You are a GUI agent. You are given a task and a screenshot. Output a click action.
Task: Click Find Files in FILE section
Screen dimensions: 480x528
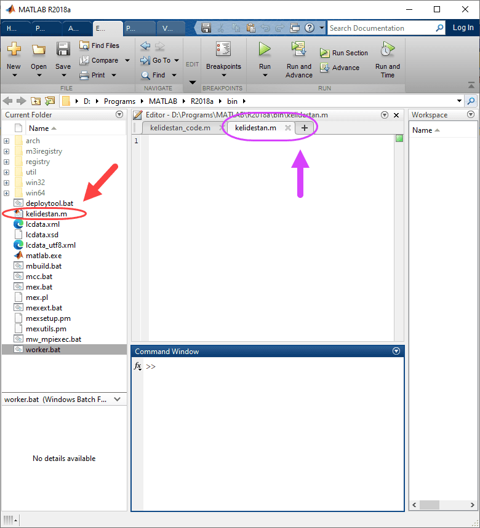[x=100, y=45]
